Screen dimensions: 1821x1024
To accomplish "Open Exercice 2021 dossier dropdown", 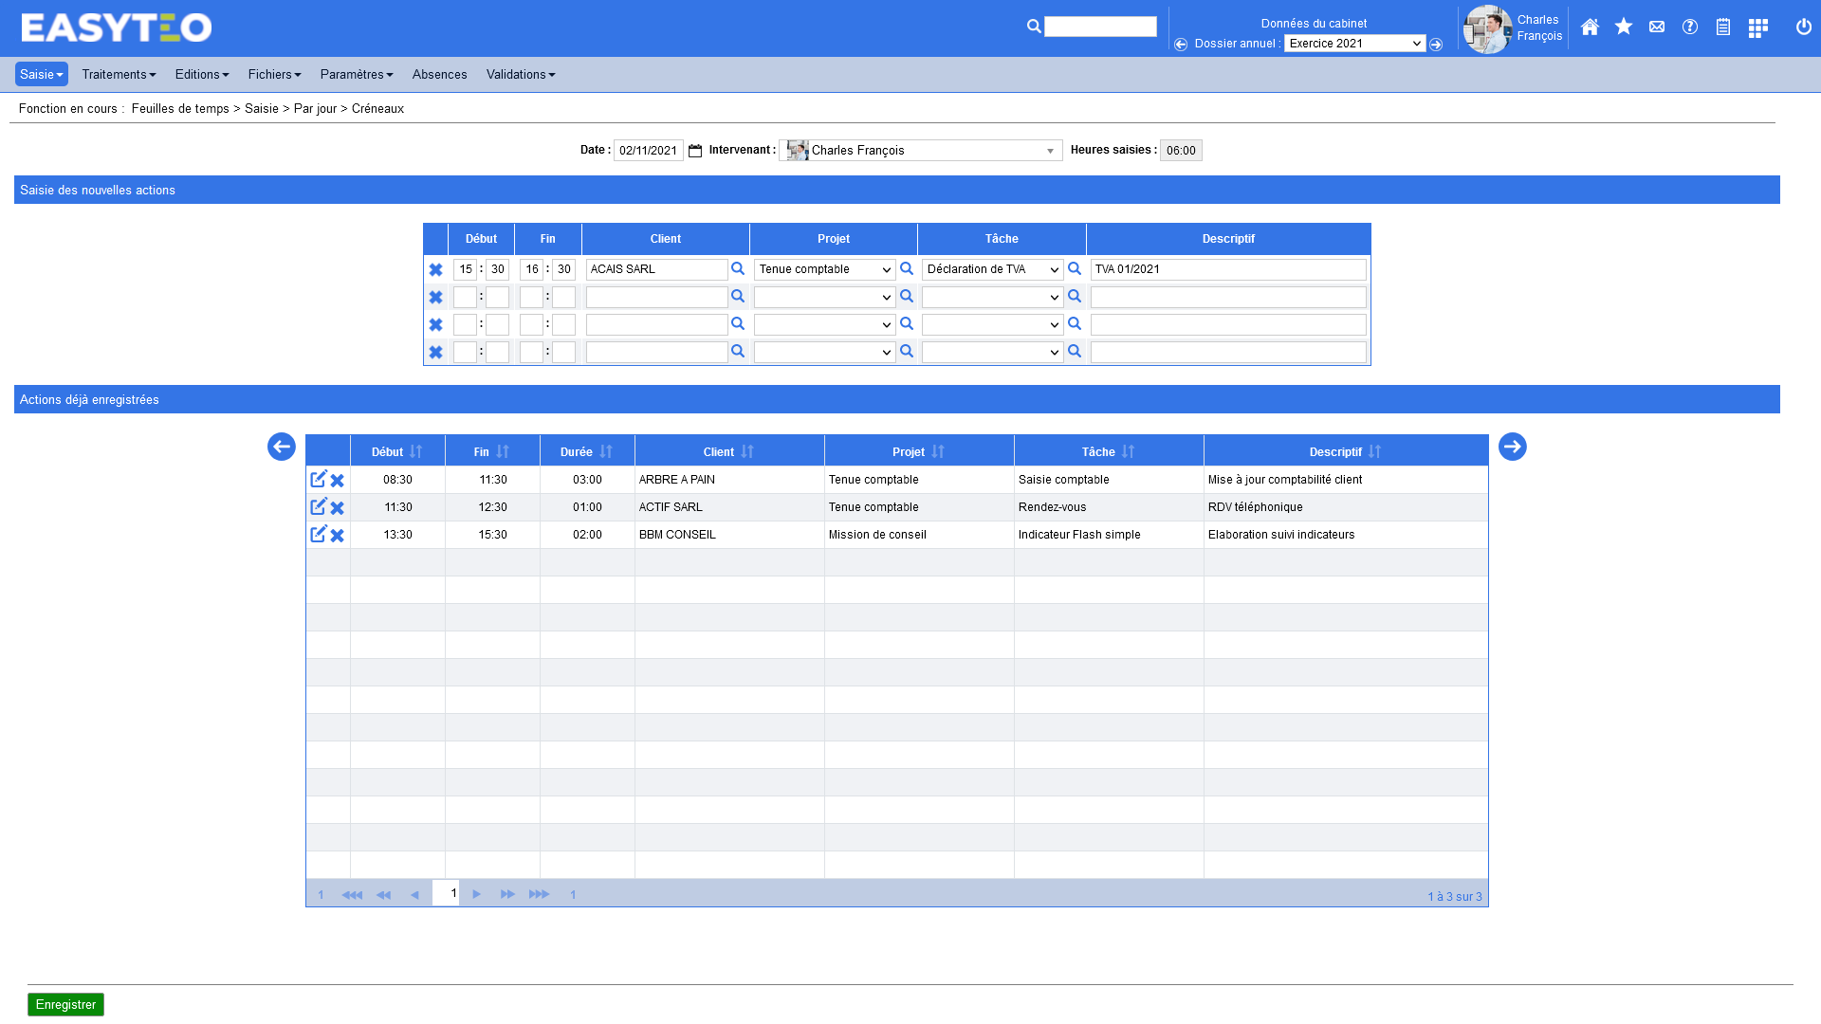I will tap(1354, 44).
